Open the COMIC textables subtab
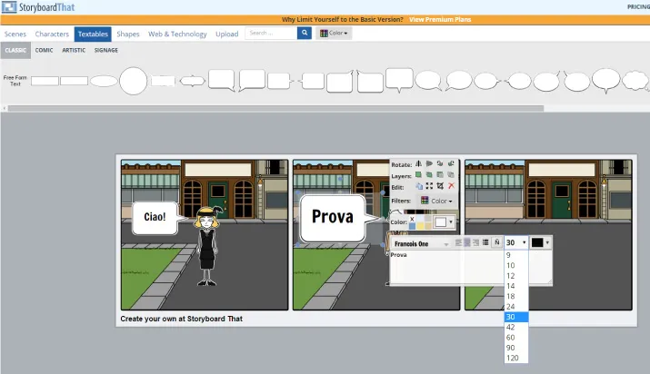650x374 pixels. [x=44, y=51]
